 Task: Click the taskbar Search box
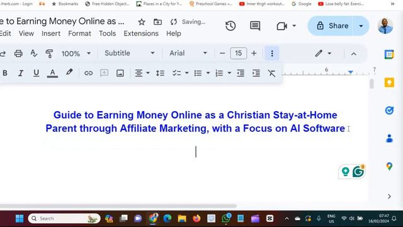coord(64,219)
